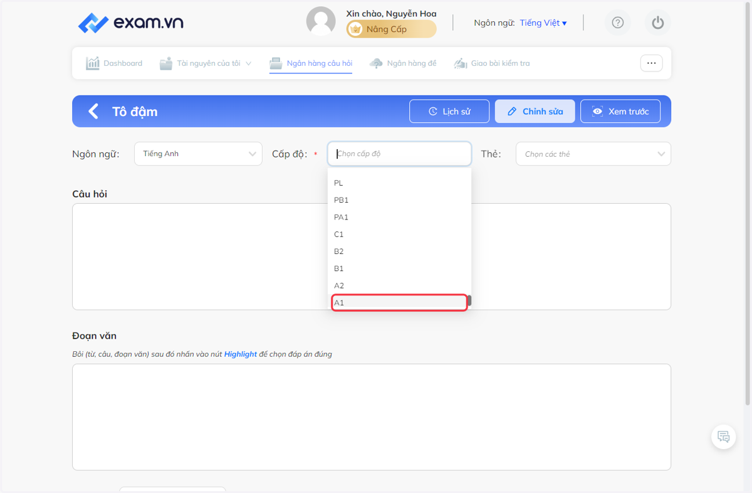The width and height of the screenshot is (752, 493).
Task: Open Giao bài kiểm tra tab
Action: pos(492,63)
